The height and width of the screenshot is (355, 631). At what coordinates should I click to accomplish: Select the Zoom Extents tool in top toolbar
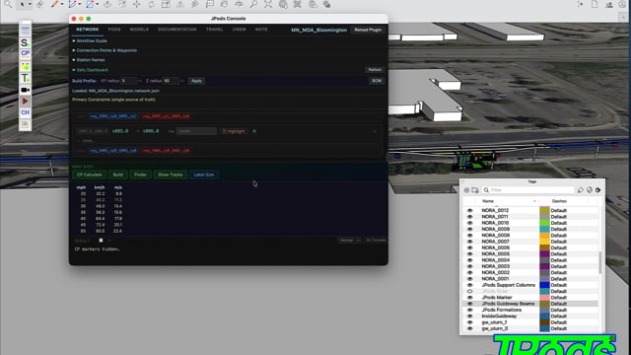268,4
